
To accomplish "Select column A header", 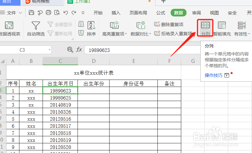I will pos(13,61).
